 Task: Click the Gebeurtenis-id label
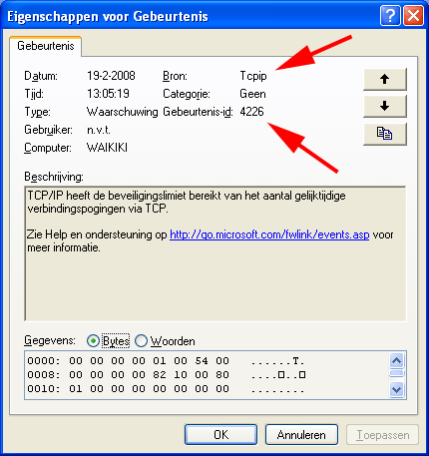coord(198,112)
